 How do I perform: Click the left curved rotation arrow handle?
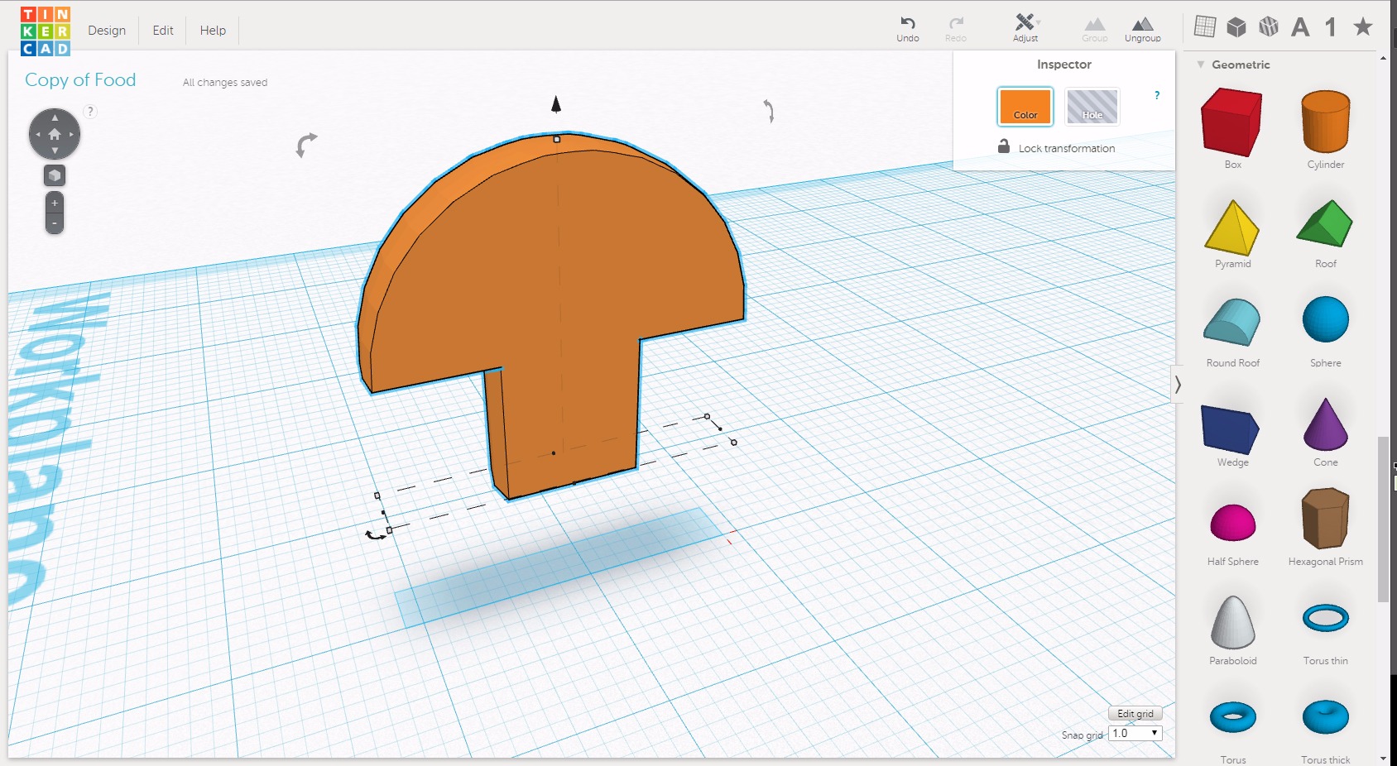coord(305,145)
